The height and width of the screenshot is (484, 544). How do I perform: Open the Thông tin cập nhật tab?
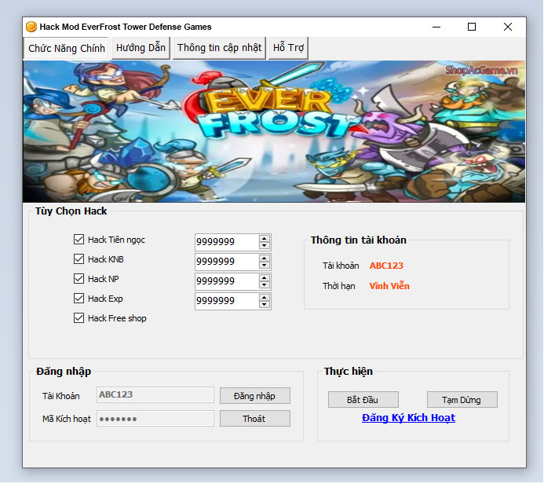pyautogui.click(x=219, y=48)
